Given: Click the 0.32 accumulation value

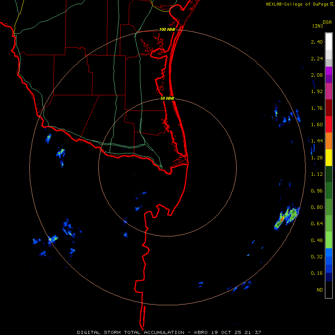Looking at the screenshot, I should coord(317,256).
